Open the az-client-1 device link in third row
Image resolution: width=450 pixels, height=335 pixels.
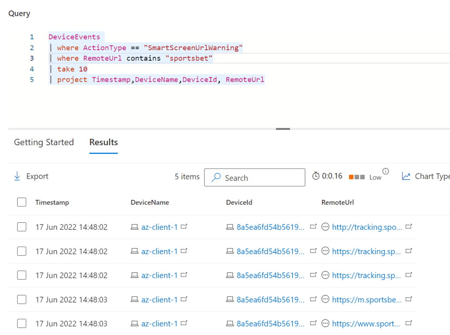(159, 276)
